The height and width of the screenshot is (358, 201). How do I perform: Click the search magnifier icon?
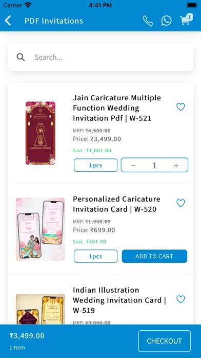click(21, 57)
